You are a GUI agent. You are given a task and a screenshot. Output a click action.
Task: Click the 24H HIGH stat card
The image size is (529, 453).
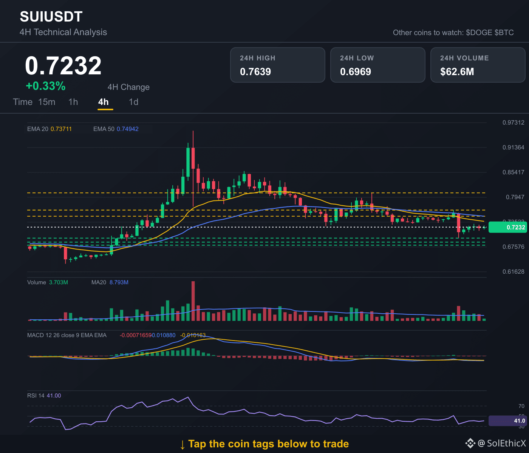[x=278, y=65]
